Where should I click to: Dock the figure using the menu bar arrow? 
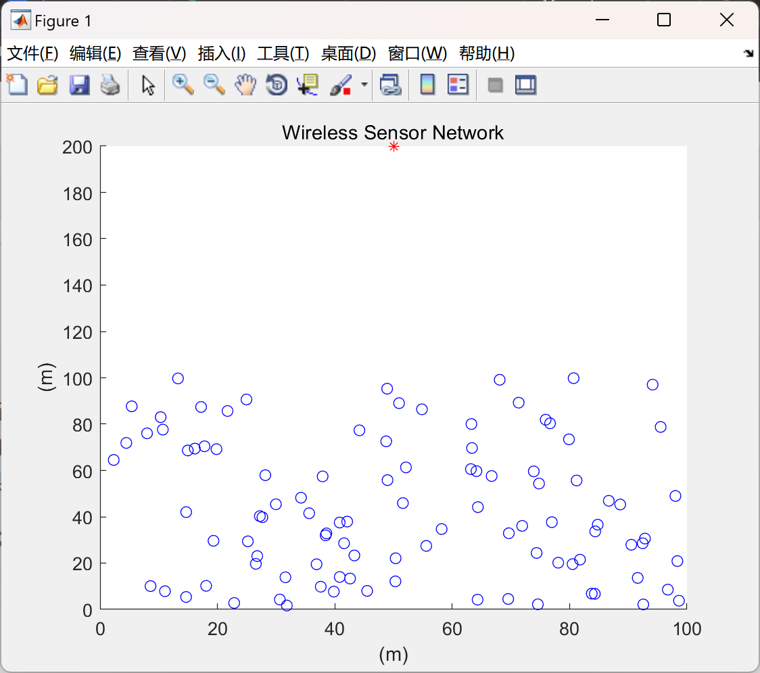(x=749, y=53)
